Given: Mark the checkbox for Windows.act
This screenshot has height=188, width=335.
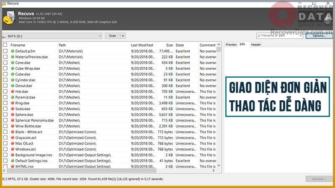Looking at the screenshot, I should click(5, 149).
